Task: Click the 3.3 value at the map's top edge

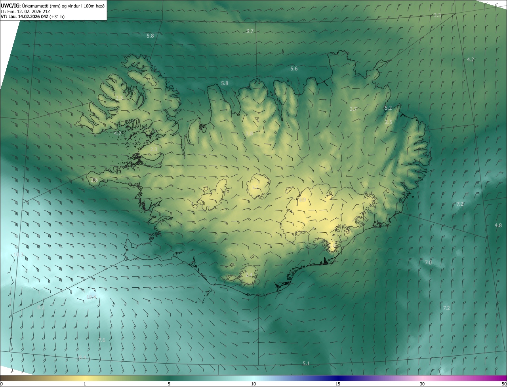Action: 437,15
